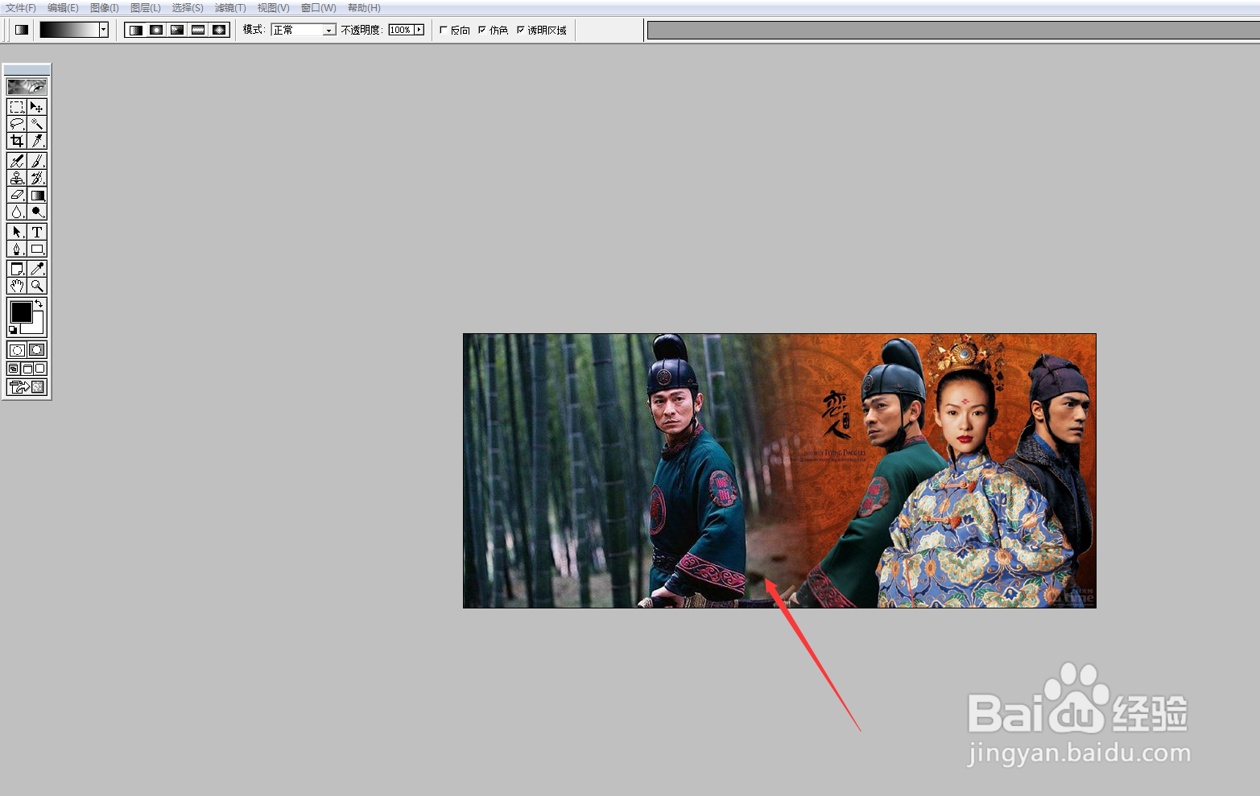Screen dimensions: 1260x796
Task: Select the Airbrush tool
Action: pyautogui.click(x=17, y=161)
